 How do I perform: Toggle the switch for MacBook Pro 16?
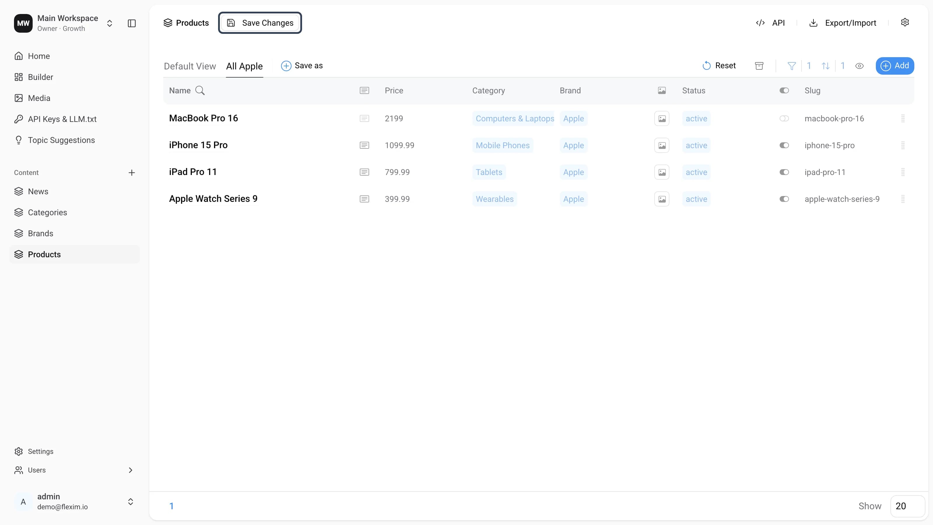click(784, 118)
